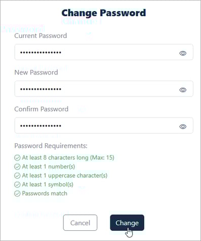The image size is (201, 241).
Task: Click the 'Passwords match' requirement text
Action: 45,193
